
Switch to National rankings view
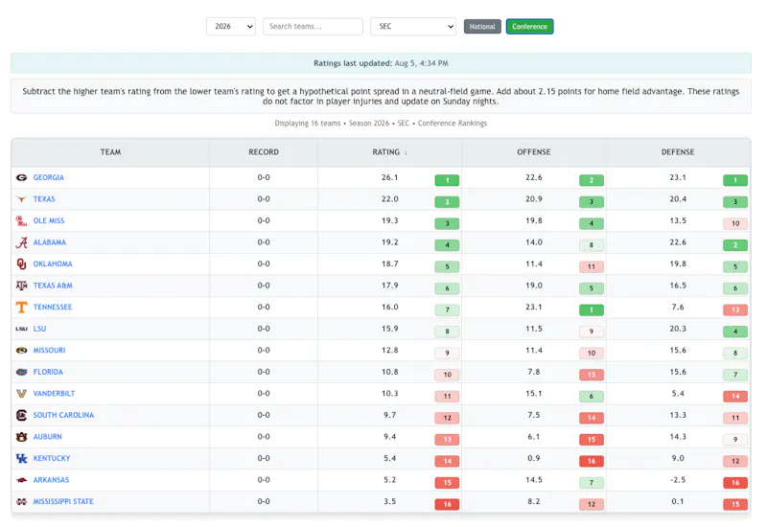pyautogui.click(x=482, y=27)
